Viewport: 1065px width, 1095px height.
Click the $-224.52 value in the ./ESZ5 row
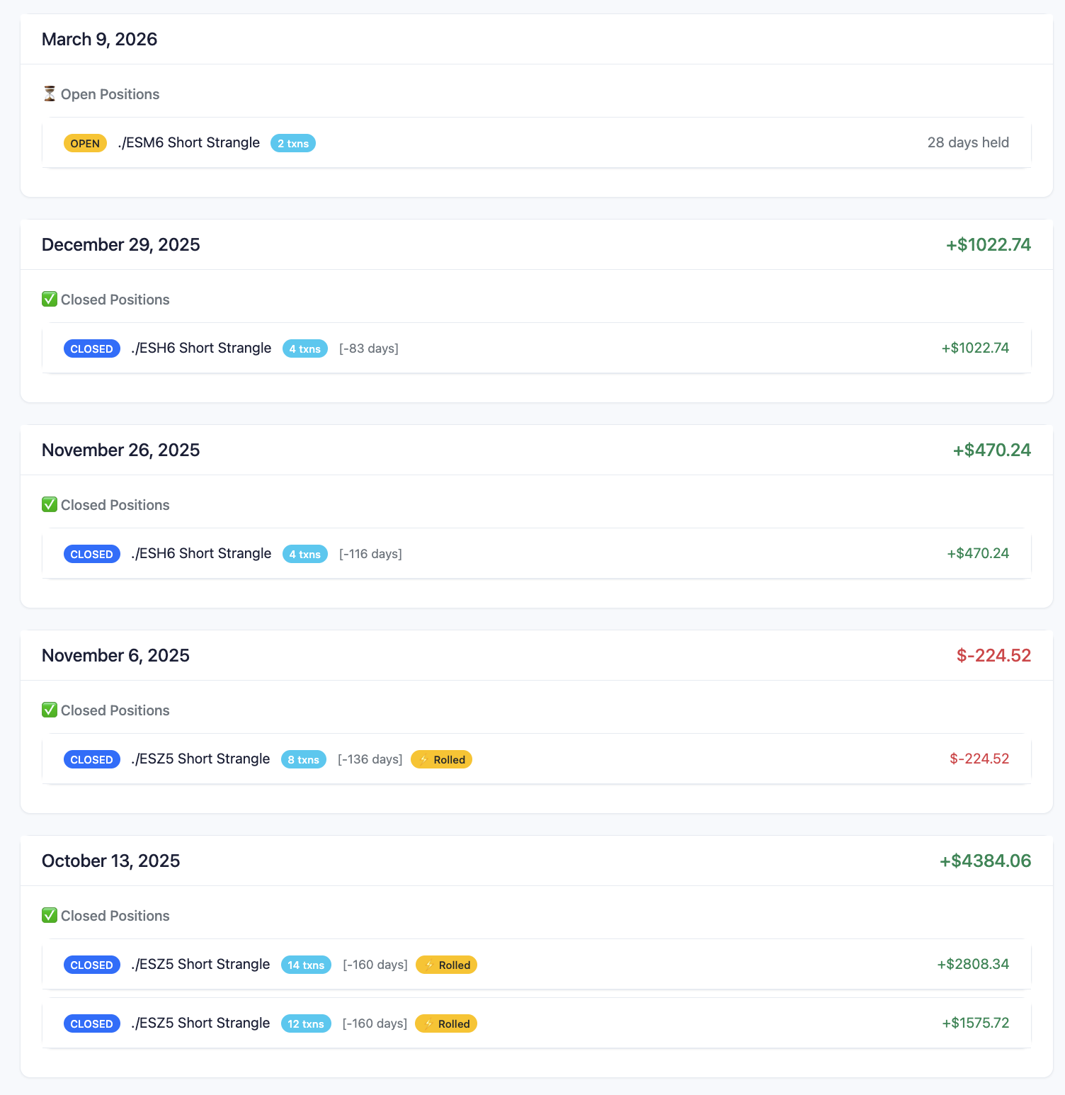point(979,759)
